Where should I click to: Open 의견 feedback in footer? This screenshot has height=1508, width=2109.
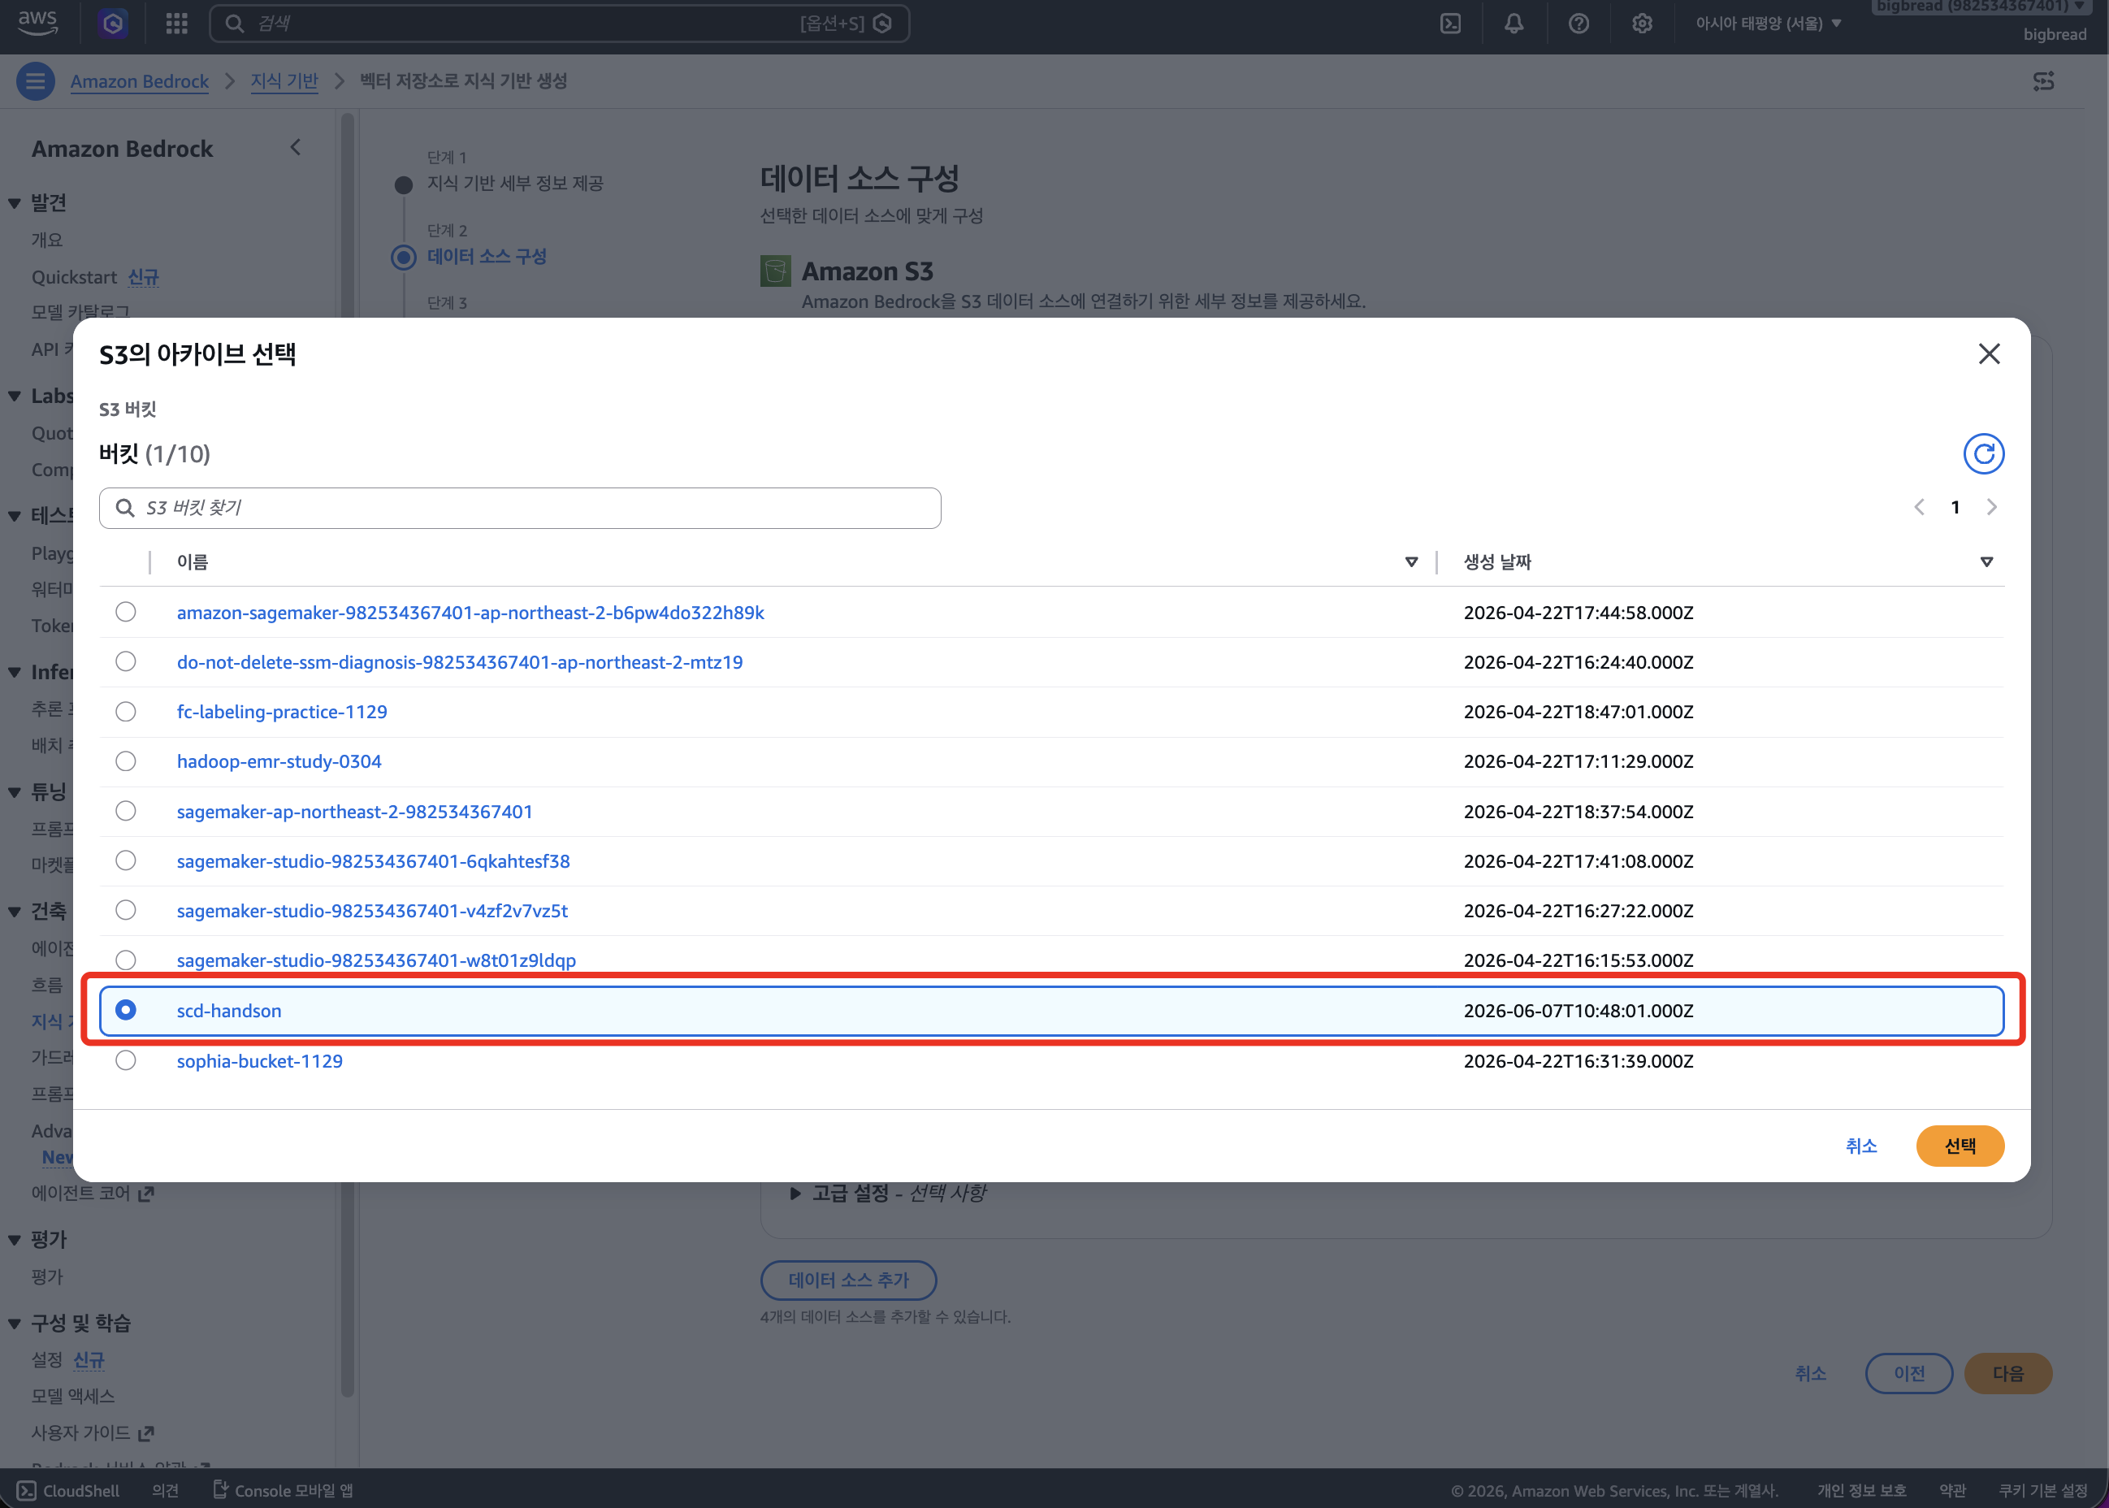(x=165, y=1490)
